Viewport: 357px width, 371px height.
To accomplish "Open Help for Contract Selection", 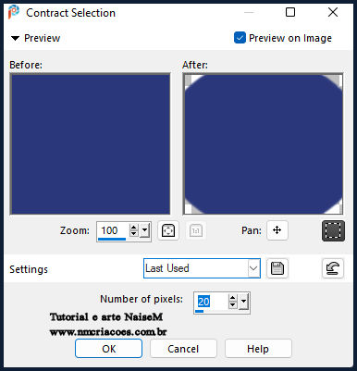I will point(258,349).
